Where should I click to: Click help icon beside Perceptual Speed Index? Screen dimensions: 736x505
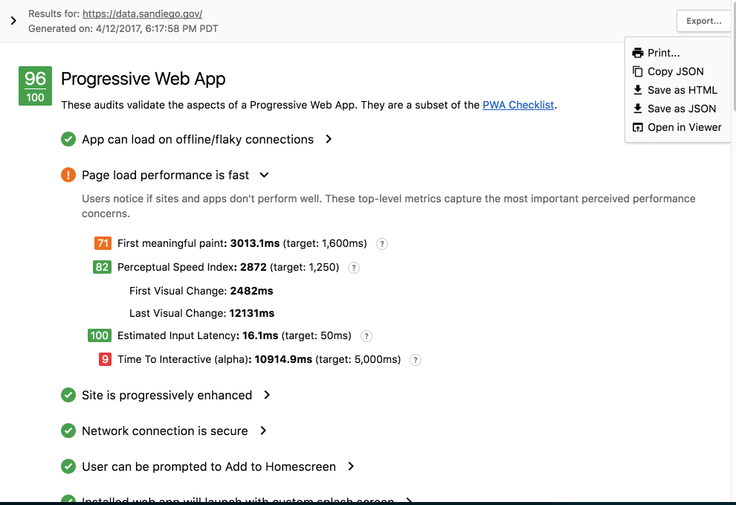(354, 268)
